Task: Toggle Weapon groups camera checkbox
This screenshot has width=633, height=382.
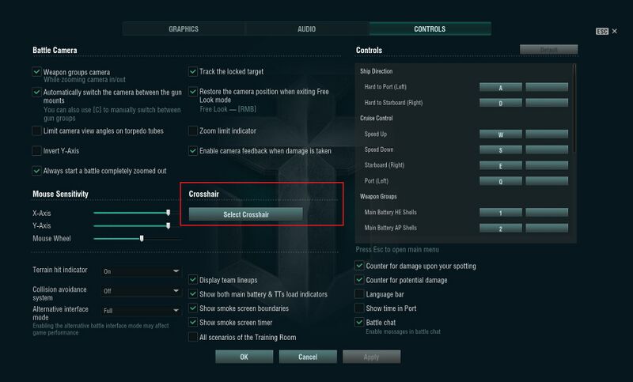Action: tap(36, 72)
